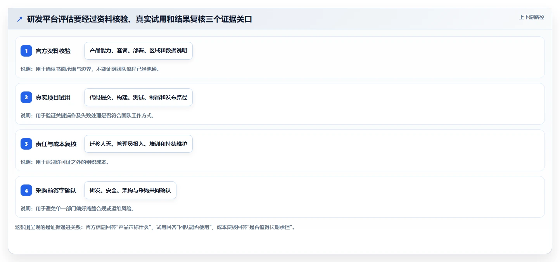The width and height of the screenshot is (560, 262).
Task: Click the 代码提交、构建、测试 chip
Action: [x=138, y=97]
